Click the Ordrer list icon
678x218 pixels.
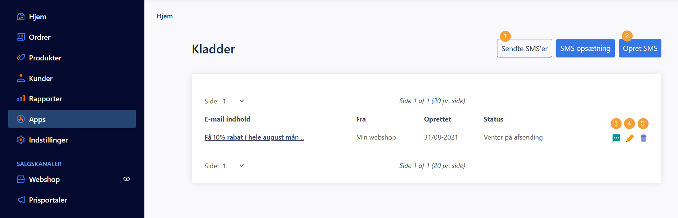[x=21, y=37]
